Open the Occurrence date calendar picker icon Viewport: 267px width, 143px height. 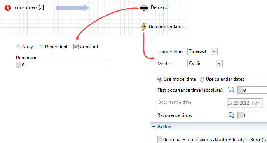click(256, 103)
